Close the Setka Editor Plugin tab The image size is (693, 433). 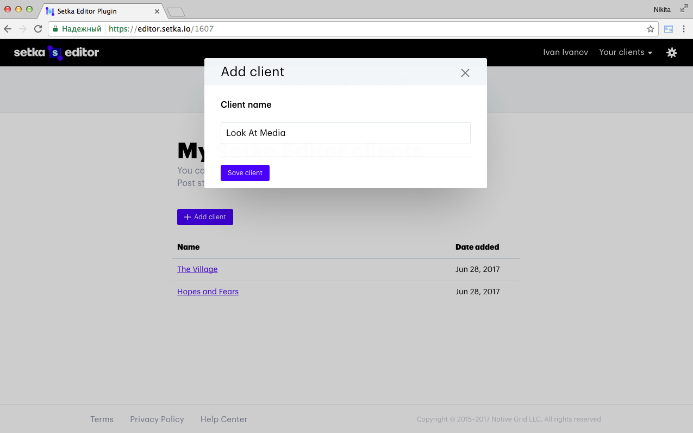157,11
